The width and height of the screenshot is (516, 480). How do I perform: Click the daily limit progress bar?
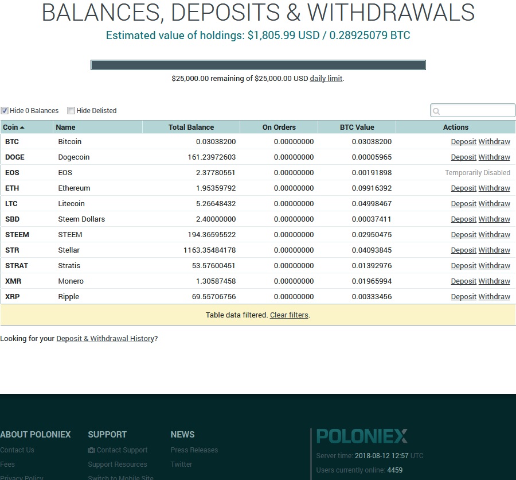[258, 65]
